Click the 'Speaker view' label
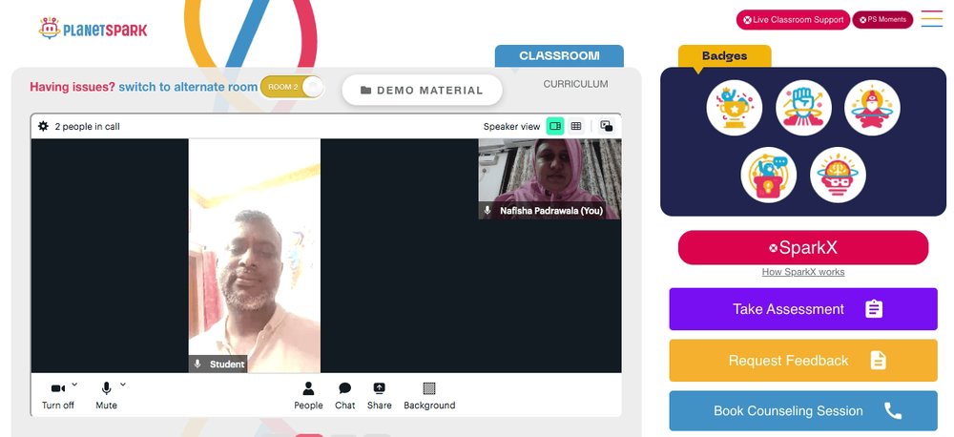Image resolution: width=954 pixels, height=437 pixels. [511, 127]
